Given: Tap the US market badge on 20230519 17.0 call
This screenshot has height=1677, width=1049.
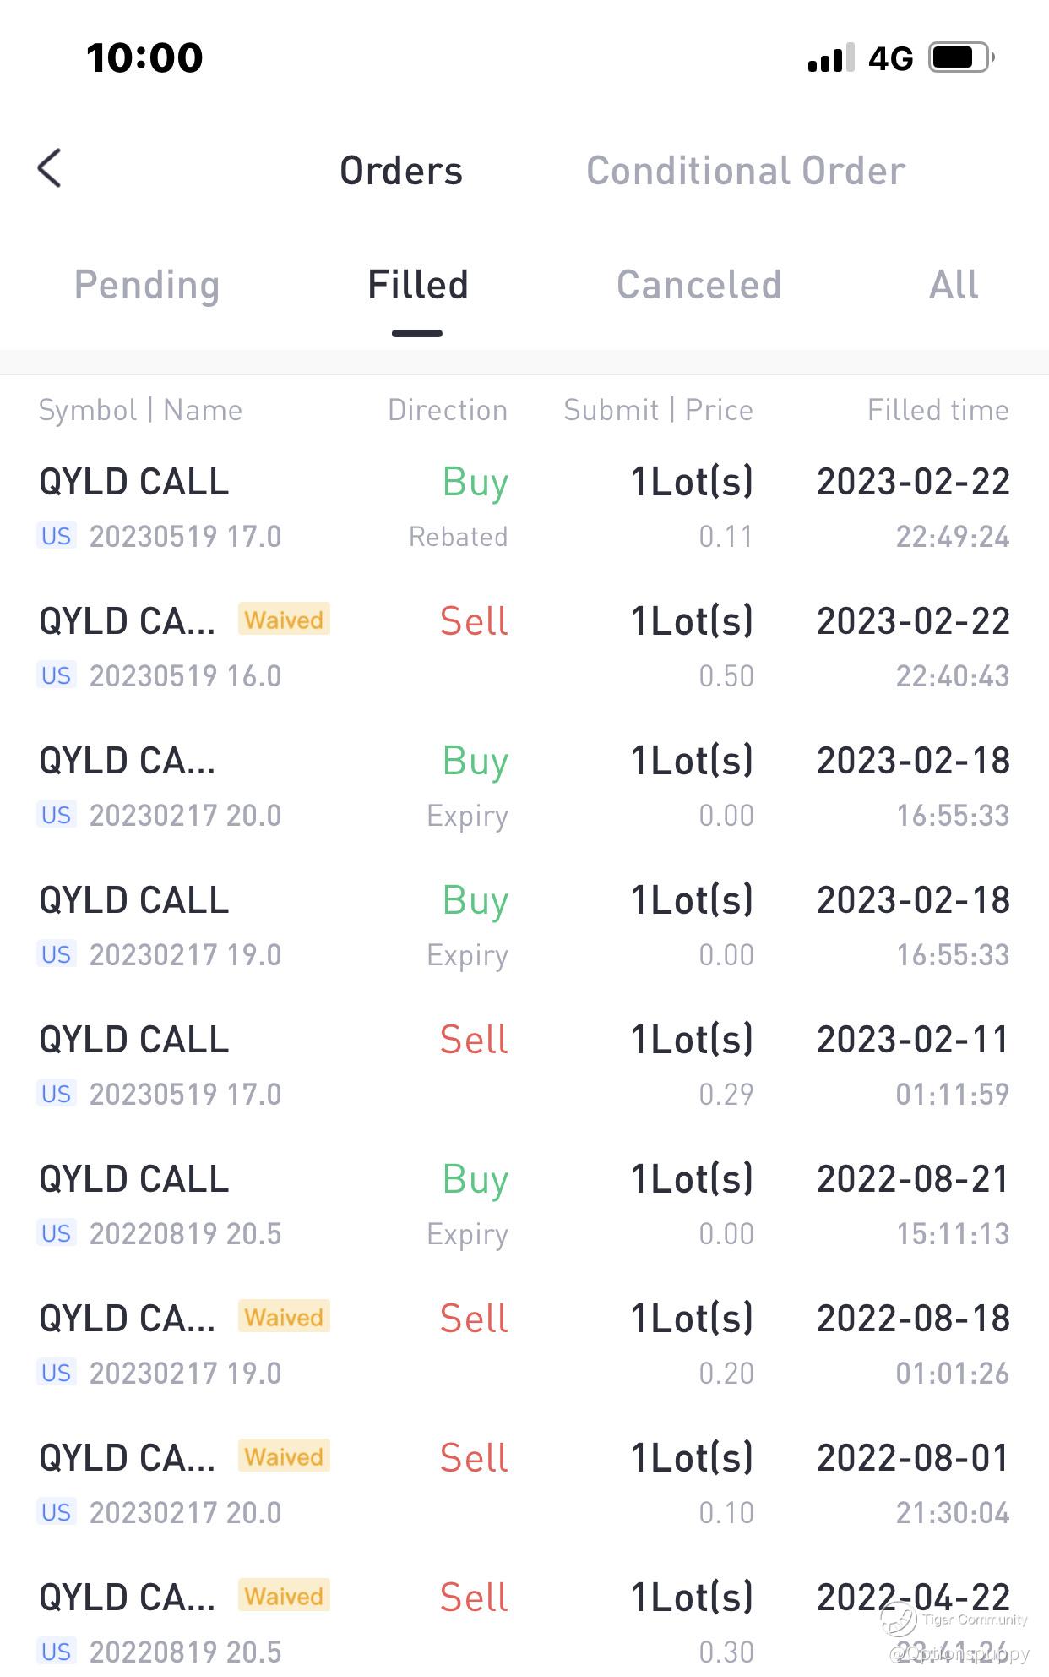Looking at the screenshot, I should click(x=57, y=536).
